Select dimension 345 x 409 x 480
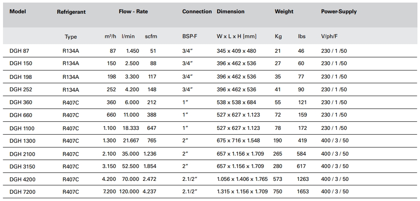Screen dimensions: 420x201 click(x=237, y=51)
